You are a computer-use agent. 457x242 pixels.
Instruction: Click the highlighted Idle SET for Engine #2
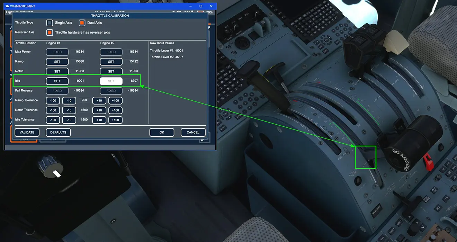[x=111, y=81]
